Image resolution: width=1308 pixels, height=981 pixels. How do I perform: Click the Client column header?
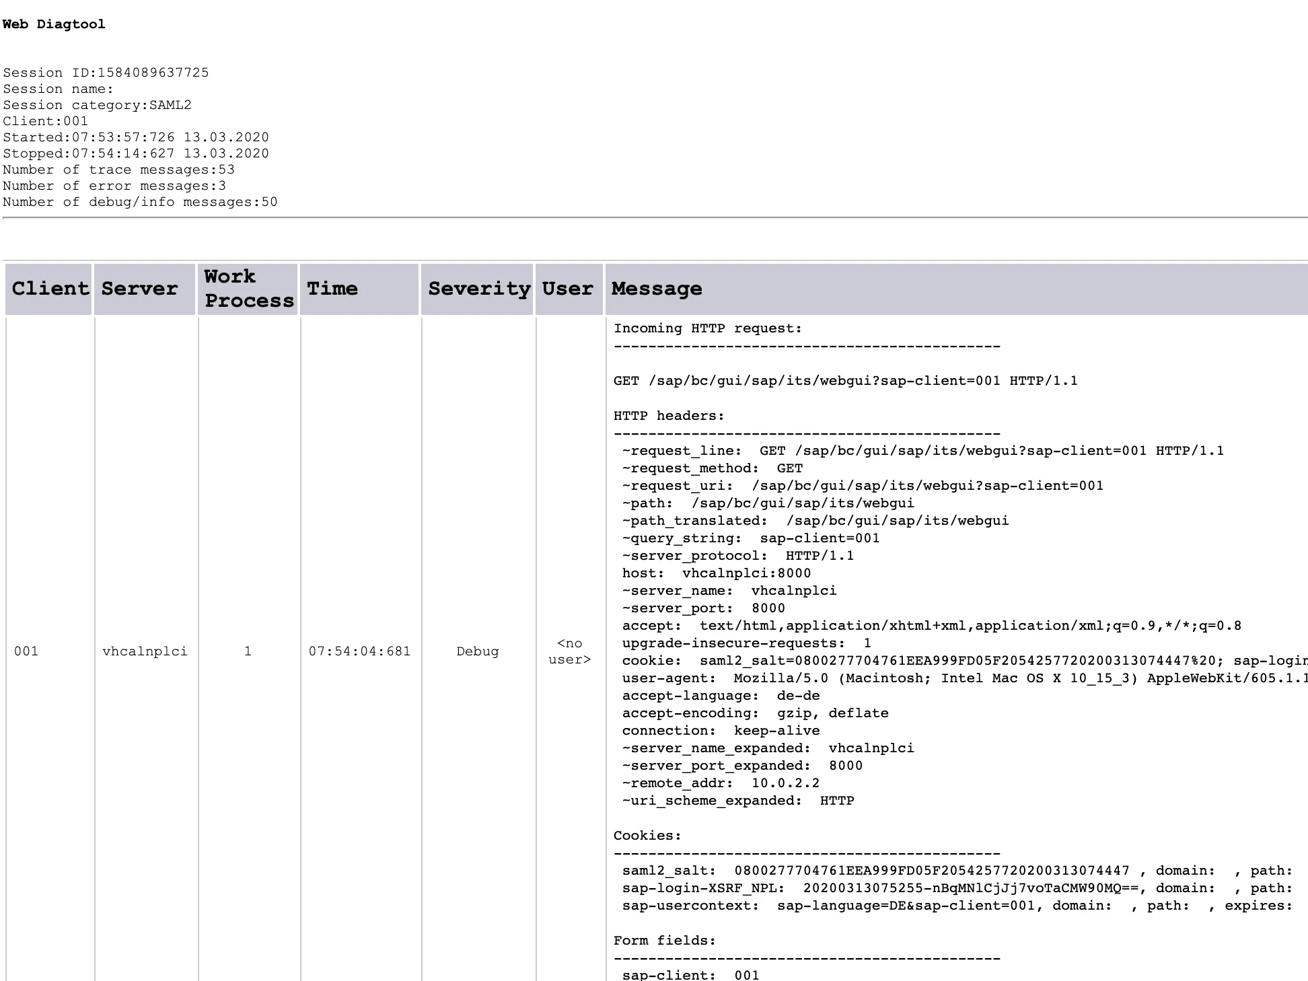[49, 289]
